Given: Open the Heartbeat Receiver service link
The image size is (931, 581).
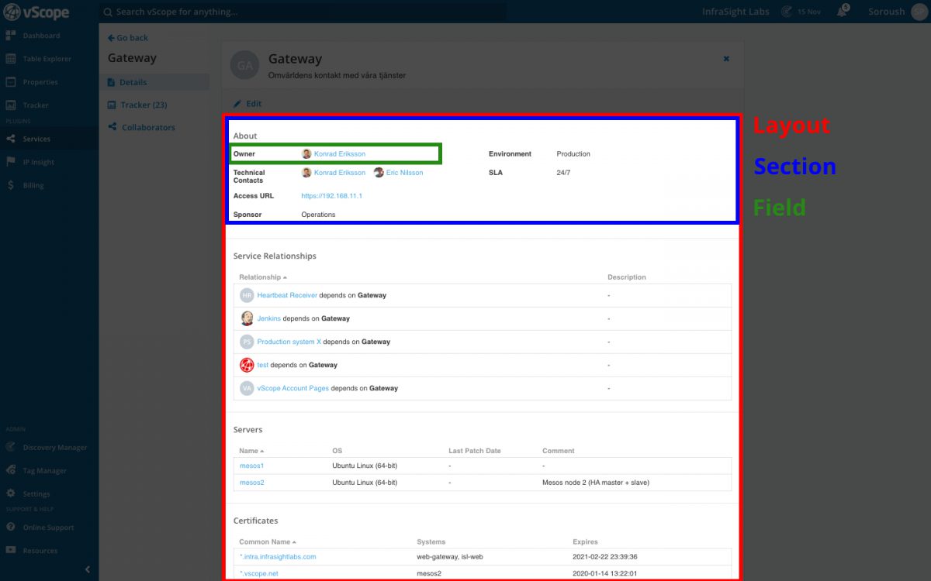Looking at the screenshot, I should [287, 295].
